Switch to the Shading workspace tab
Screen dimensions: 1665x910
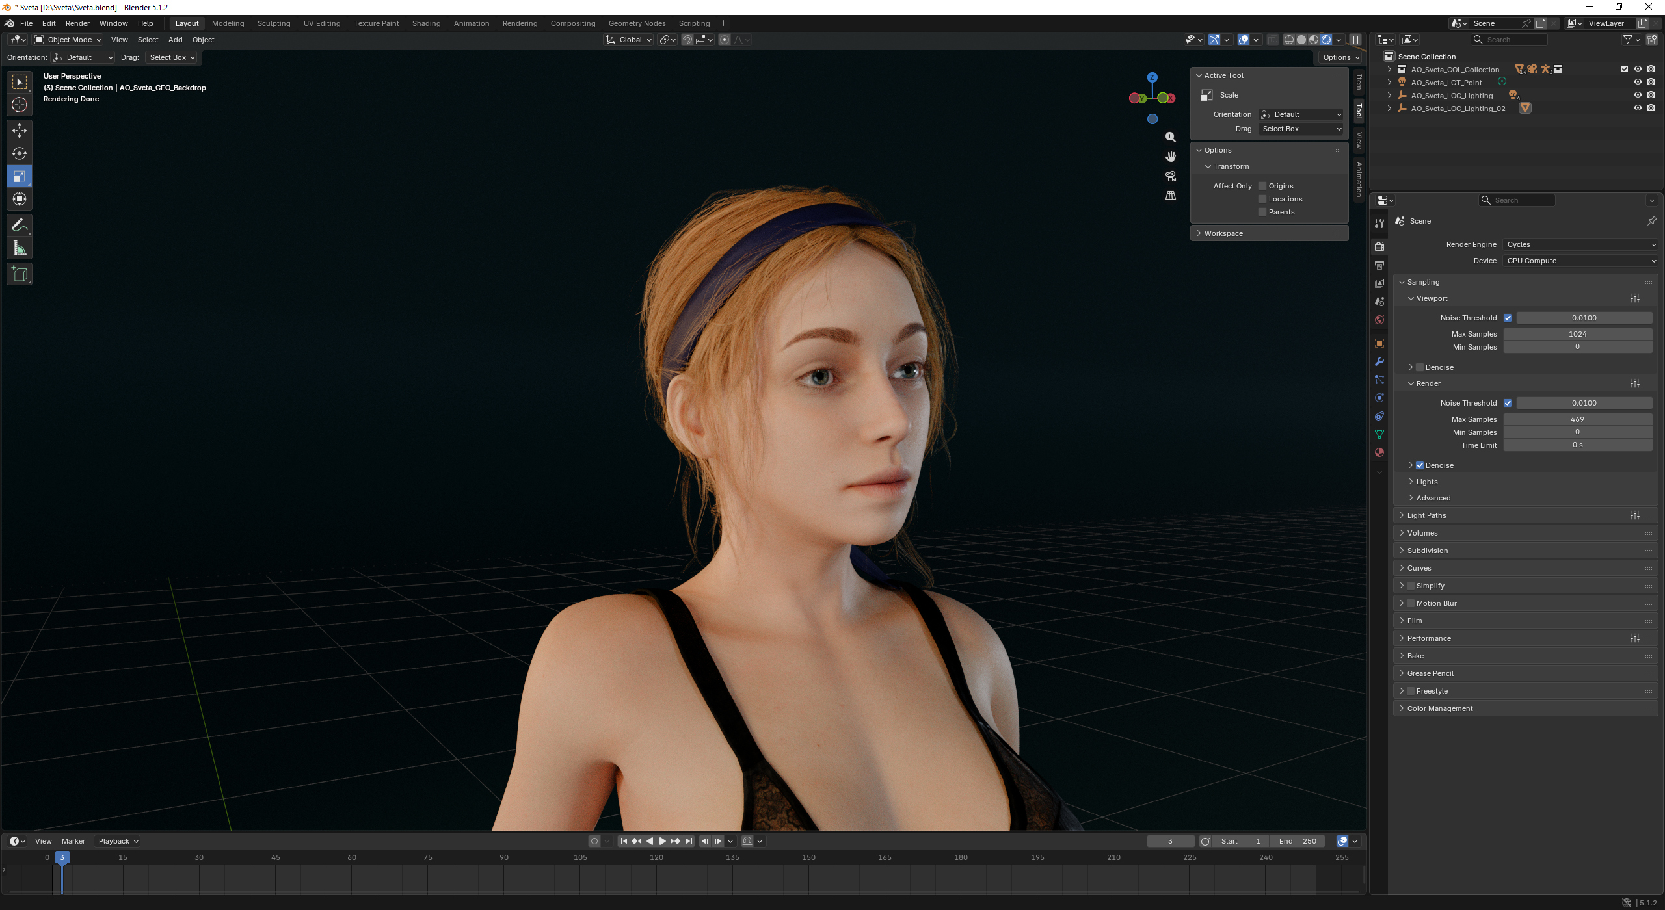click(x=426, y=23)
